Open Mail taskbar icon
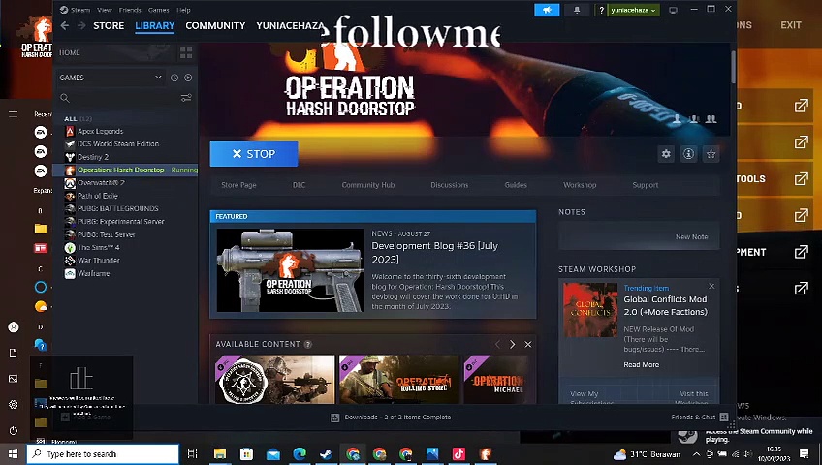The image size is (822, 465). [x=273, y=454]
